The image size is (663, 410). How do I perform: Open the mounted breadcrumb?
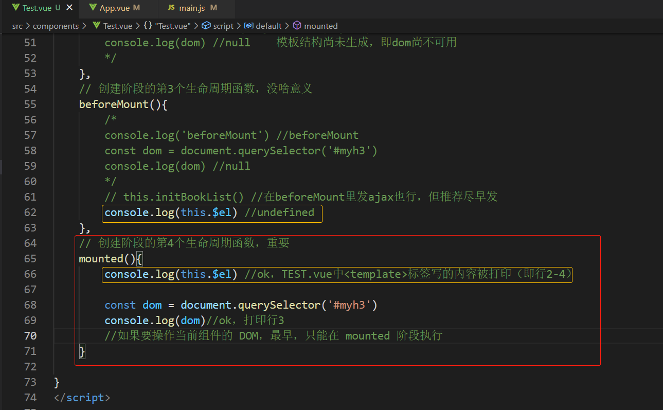321,26
